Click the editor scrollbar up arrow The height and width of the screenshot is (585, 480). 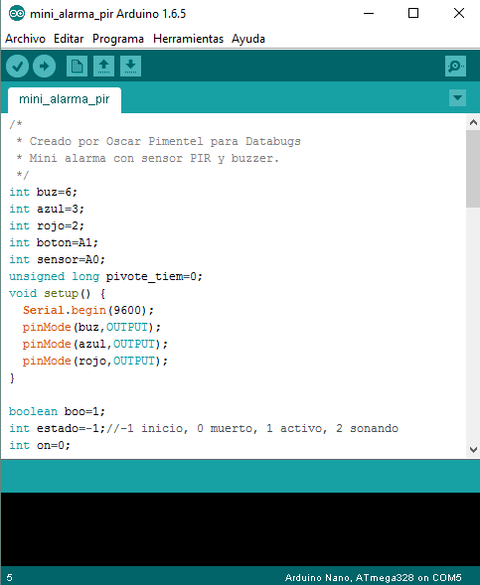click(x=473, y=122)
